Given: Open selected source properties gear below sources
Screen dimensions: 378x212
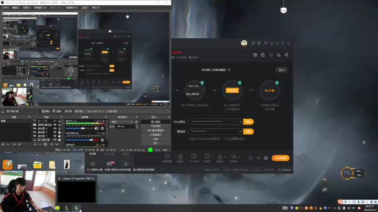Looking at the screenshot, I should coord(45,144).
